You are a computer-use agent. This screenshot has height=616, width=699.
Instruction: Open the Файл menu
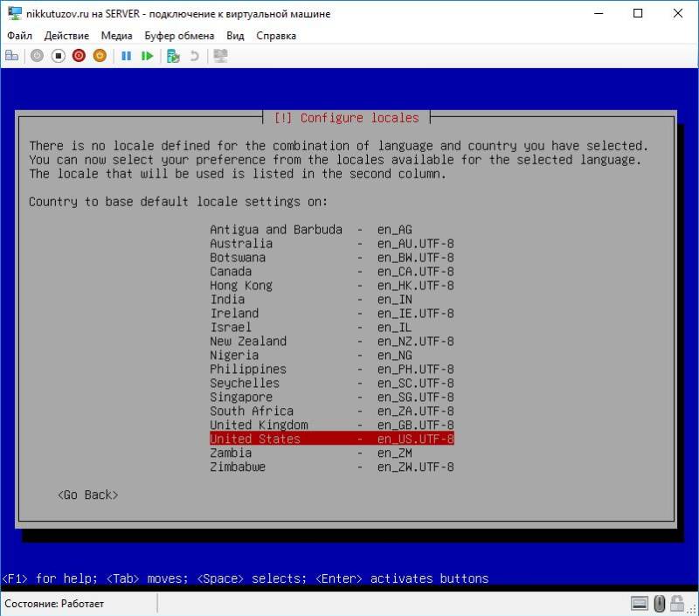point(19,36)
